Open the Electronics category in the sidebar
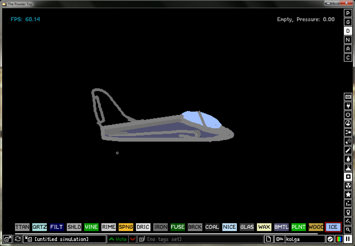The width and height of the screenshot is (355, 246). (348, 105)
